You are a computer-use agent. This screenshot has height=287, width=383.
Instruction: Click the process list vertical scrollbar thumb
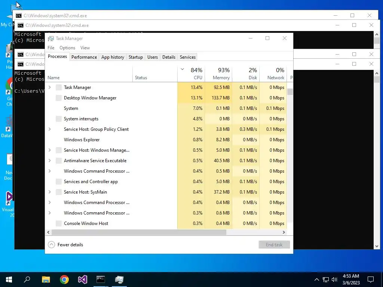coord(290,92)
